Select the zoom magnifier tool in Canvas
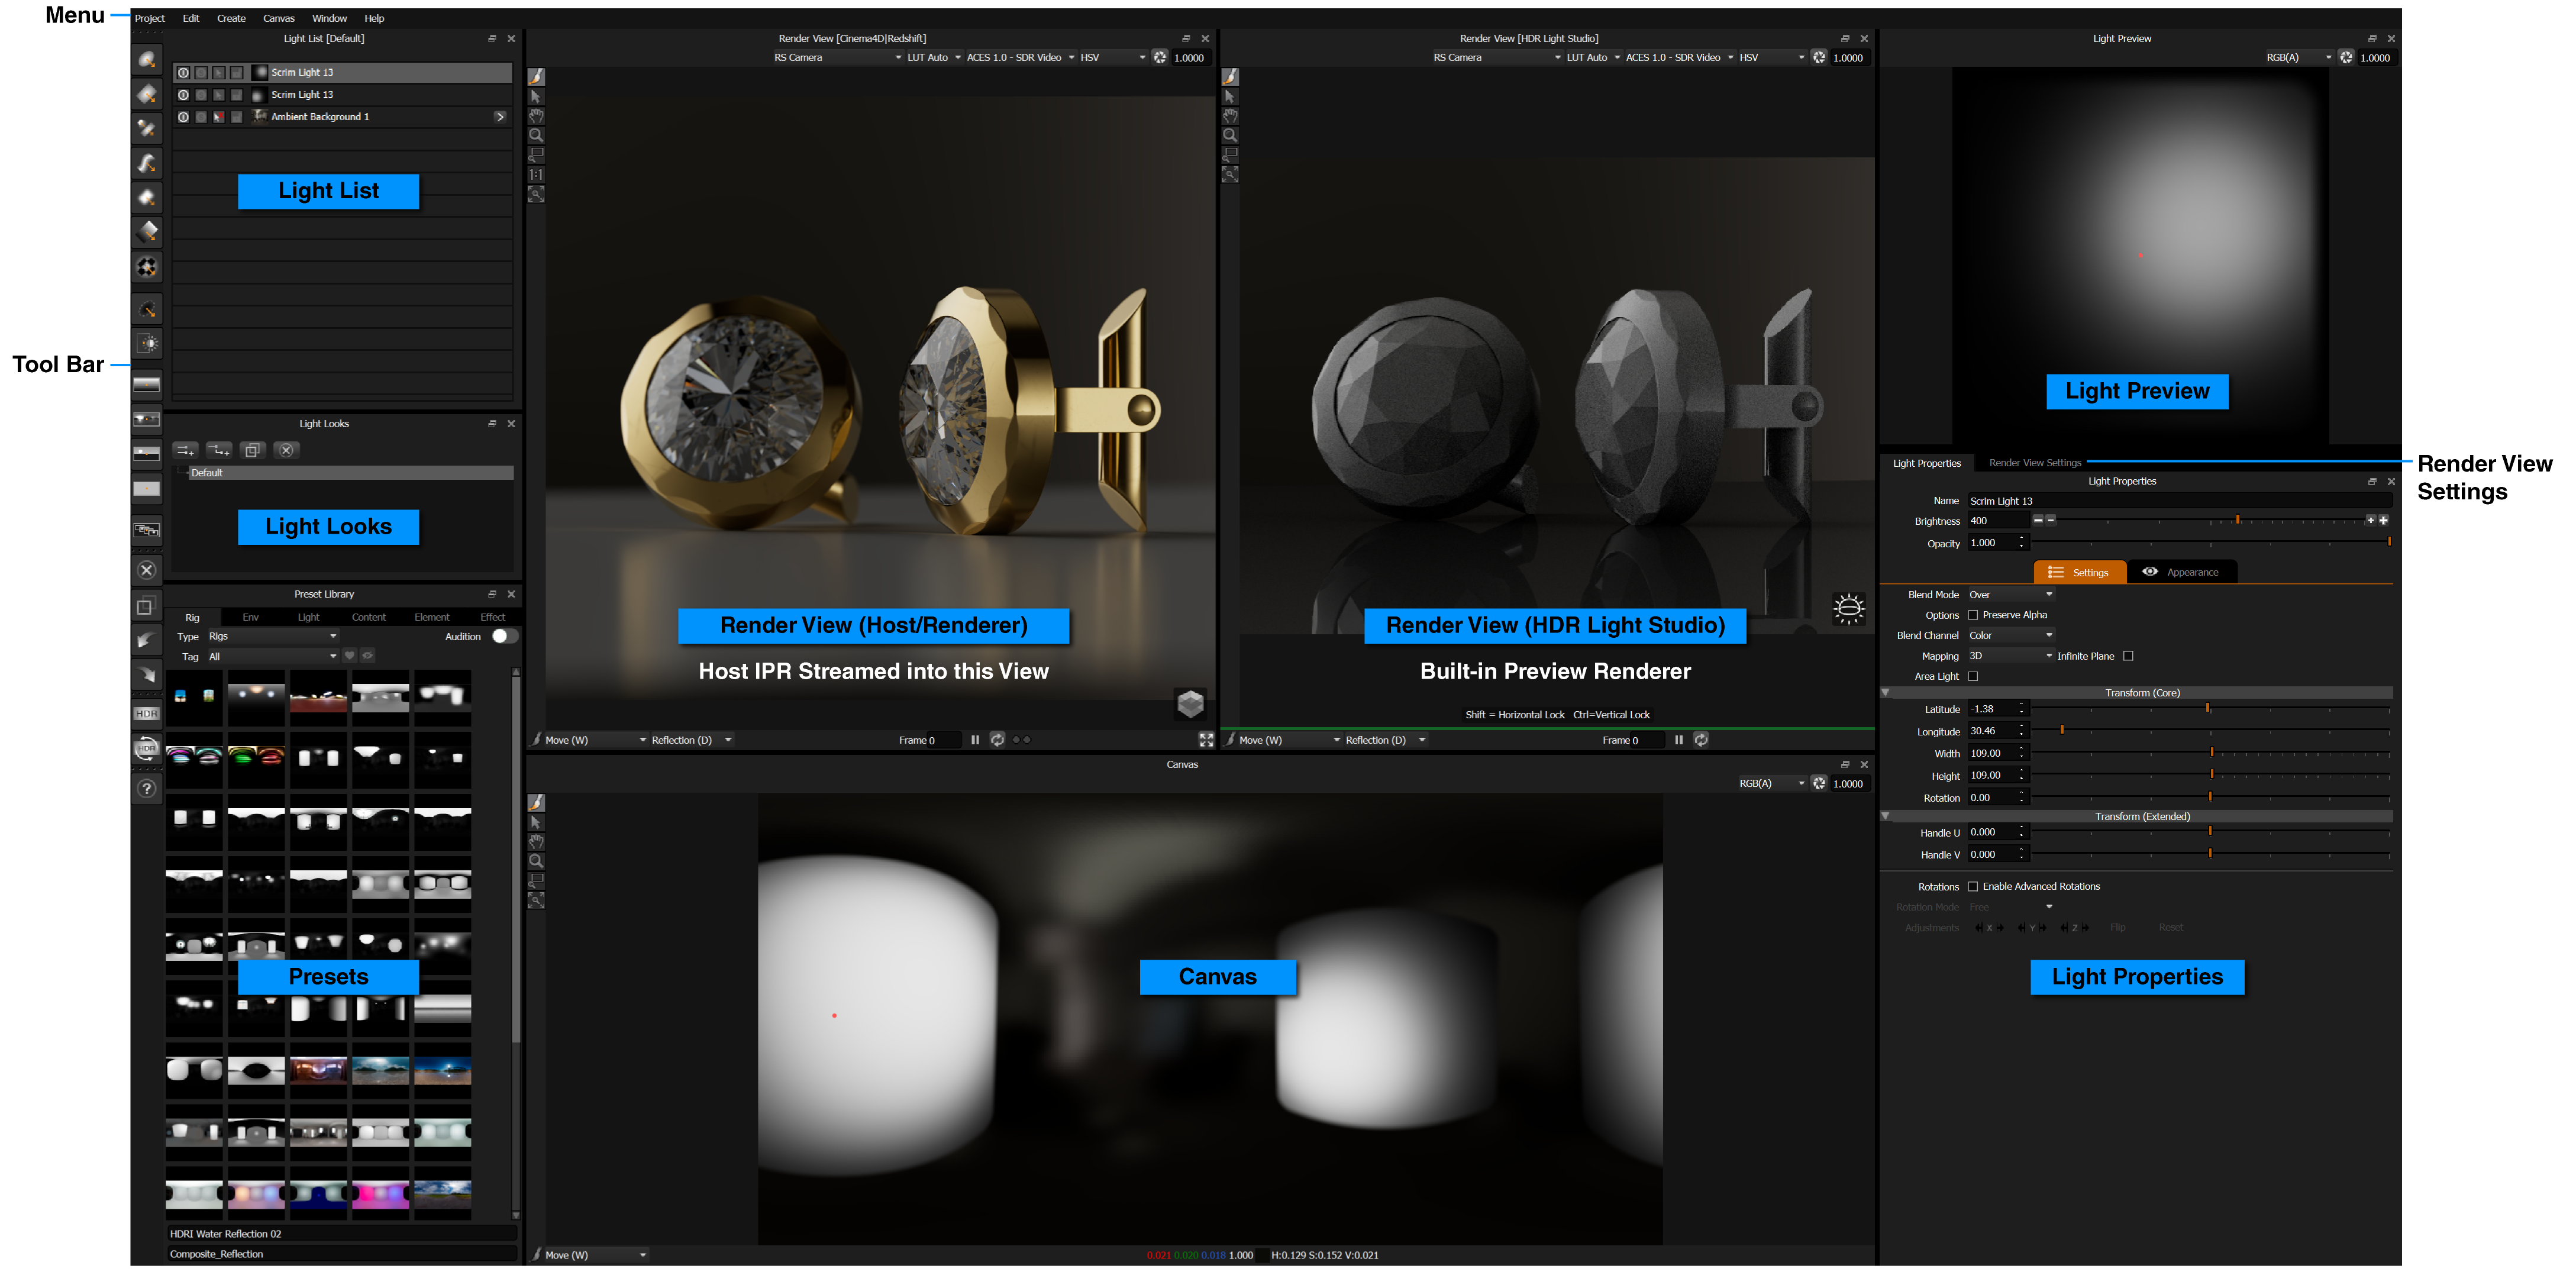The width and height of the screenshot is (2576, 1275). point(536,861)
